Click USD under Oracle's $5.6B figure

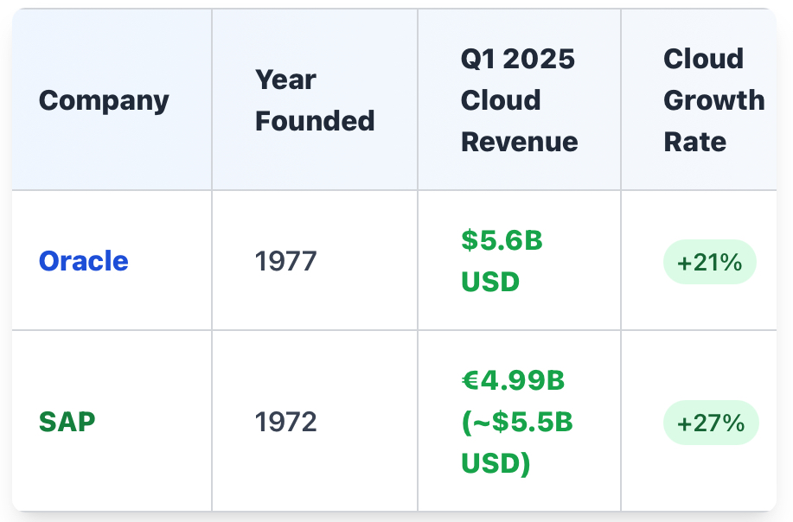coord(490,282)
